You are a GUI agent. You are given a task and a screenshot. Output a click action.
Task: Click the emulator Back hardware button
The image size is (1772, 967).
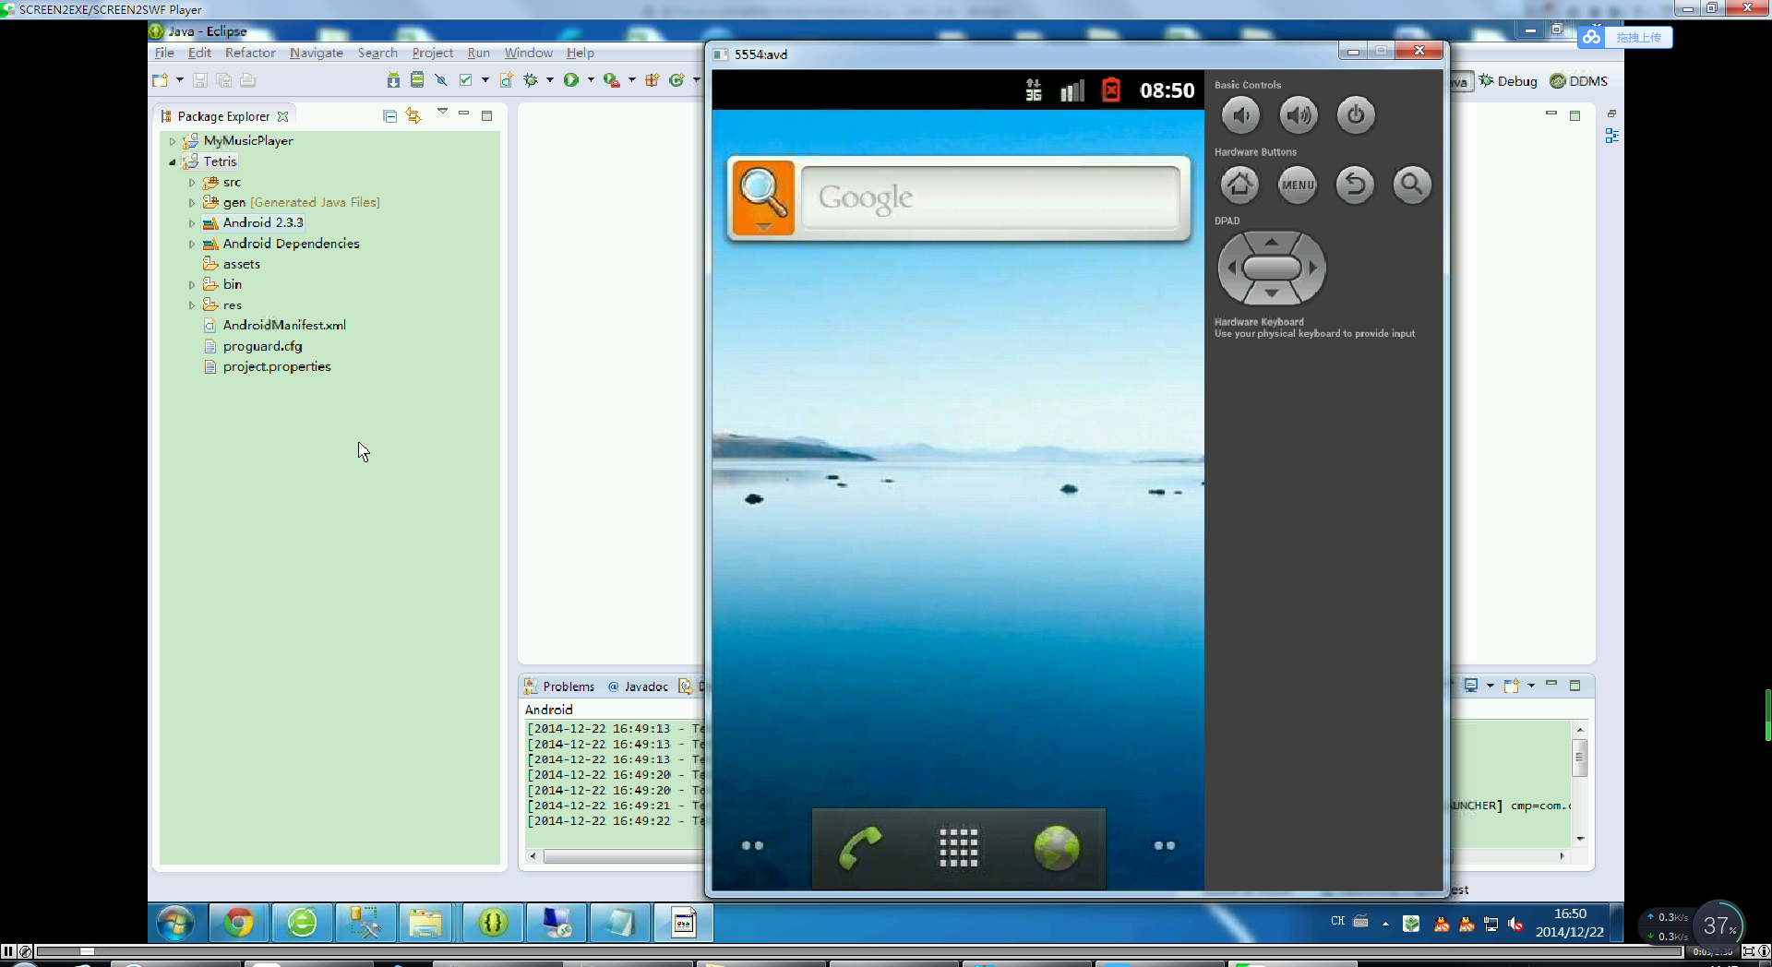(x=1355, y=185)
